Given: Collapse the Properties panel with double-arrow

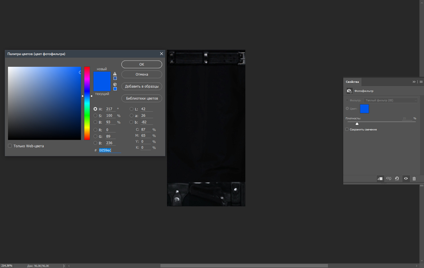Looking at the screenshot, I should [x=414, y=82].
